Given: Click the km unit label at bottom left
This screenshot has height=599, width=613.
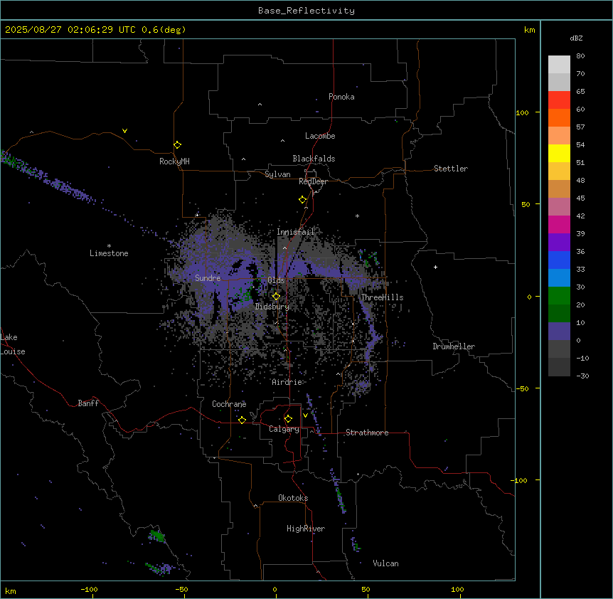Looking at the screenshot, I should [11, 590].
